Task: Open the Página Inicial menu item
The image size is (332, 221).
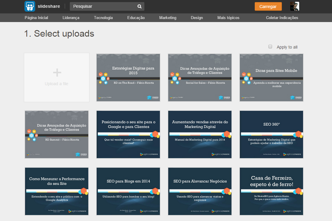Action: [36, 18]
